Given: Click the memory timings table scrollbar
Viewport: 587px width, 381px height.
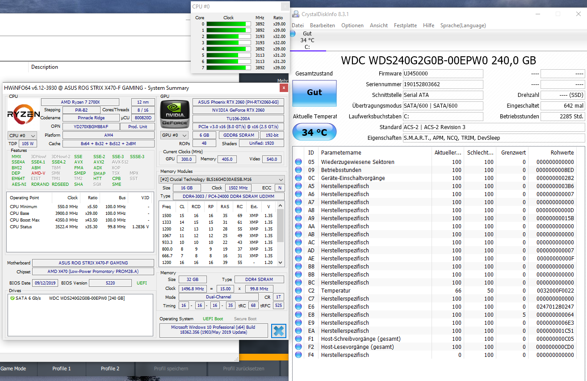Looking at the screenshot, I should click(281, 234).
